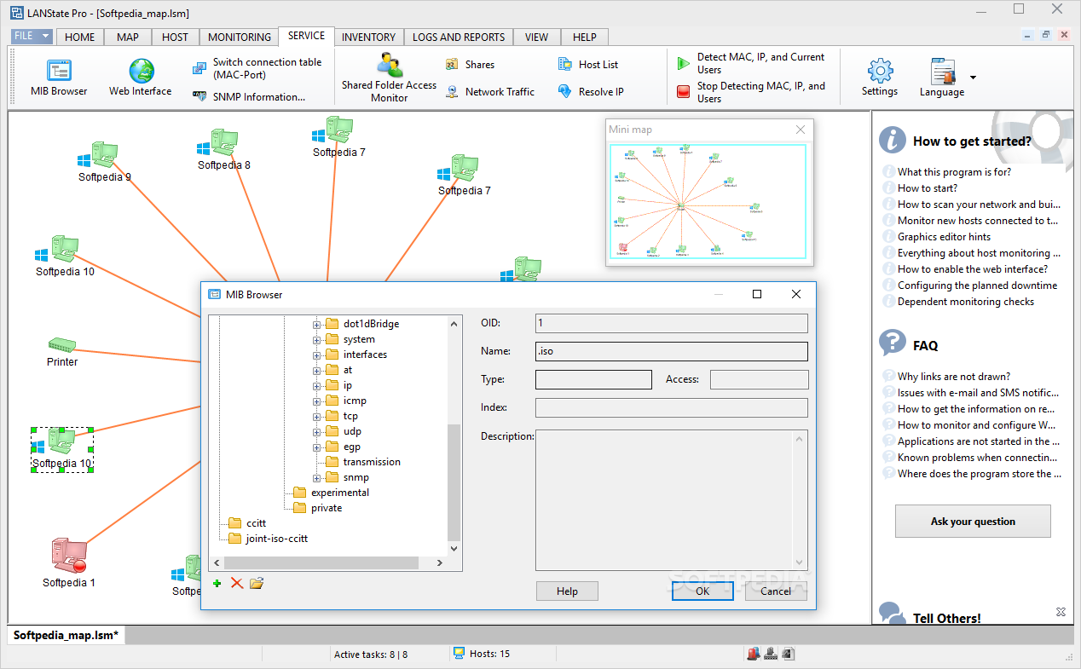
Task: Expand the icmp tree node
Action: coord(316,401)
